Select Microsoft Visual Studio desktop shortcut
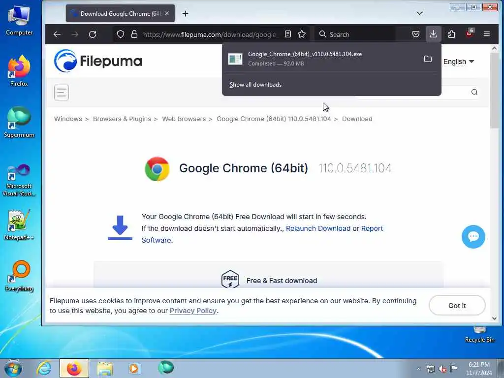 (19, 180)
